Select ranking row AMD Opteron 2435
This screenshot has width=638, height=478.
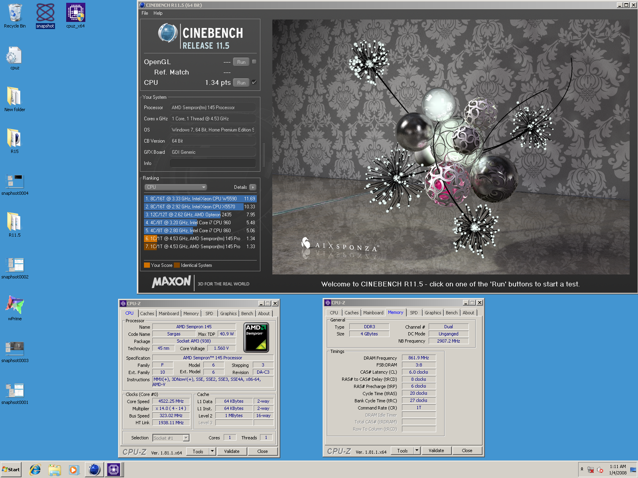coord(200,215)
